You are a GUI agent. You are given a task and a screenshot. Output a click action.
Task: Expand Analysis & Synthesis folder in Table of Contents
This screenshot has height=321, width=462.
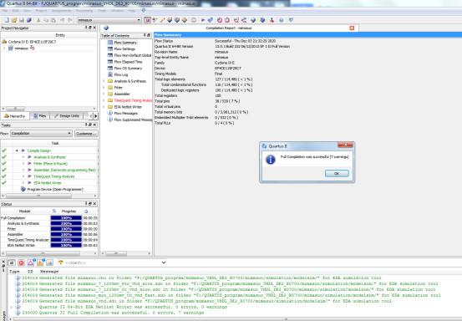[x=104, y=81]
